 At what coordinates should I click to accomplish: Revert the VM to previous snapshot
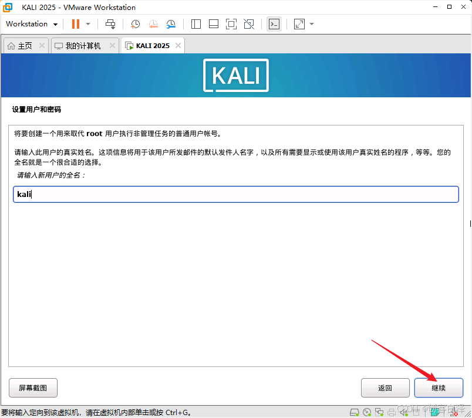tap(153, 24)
